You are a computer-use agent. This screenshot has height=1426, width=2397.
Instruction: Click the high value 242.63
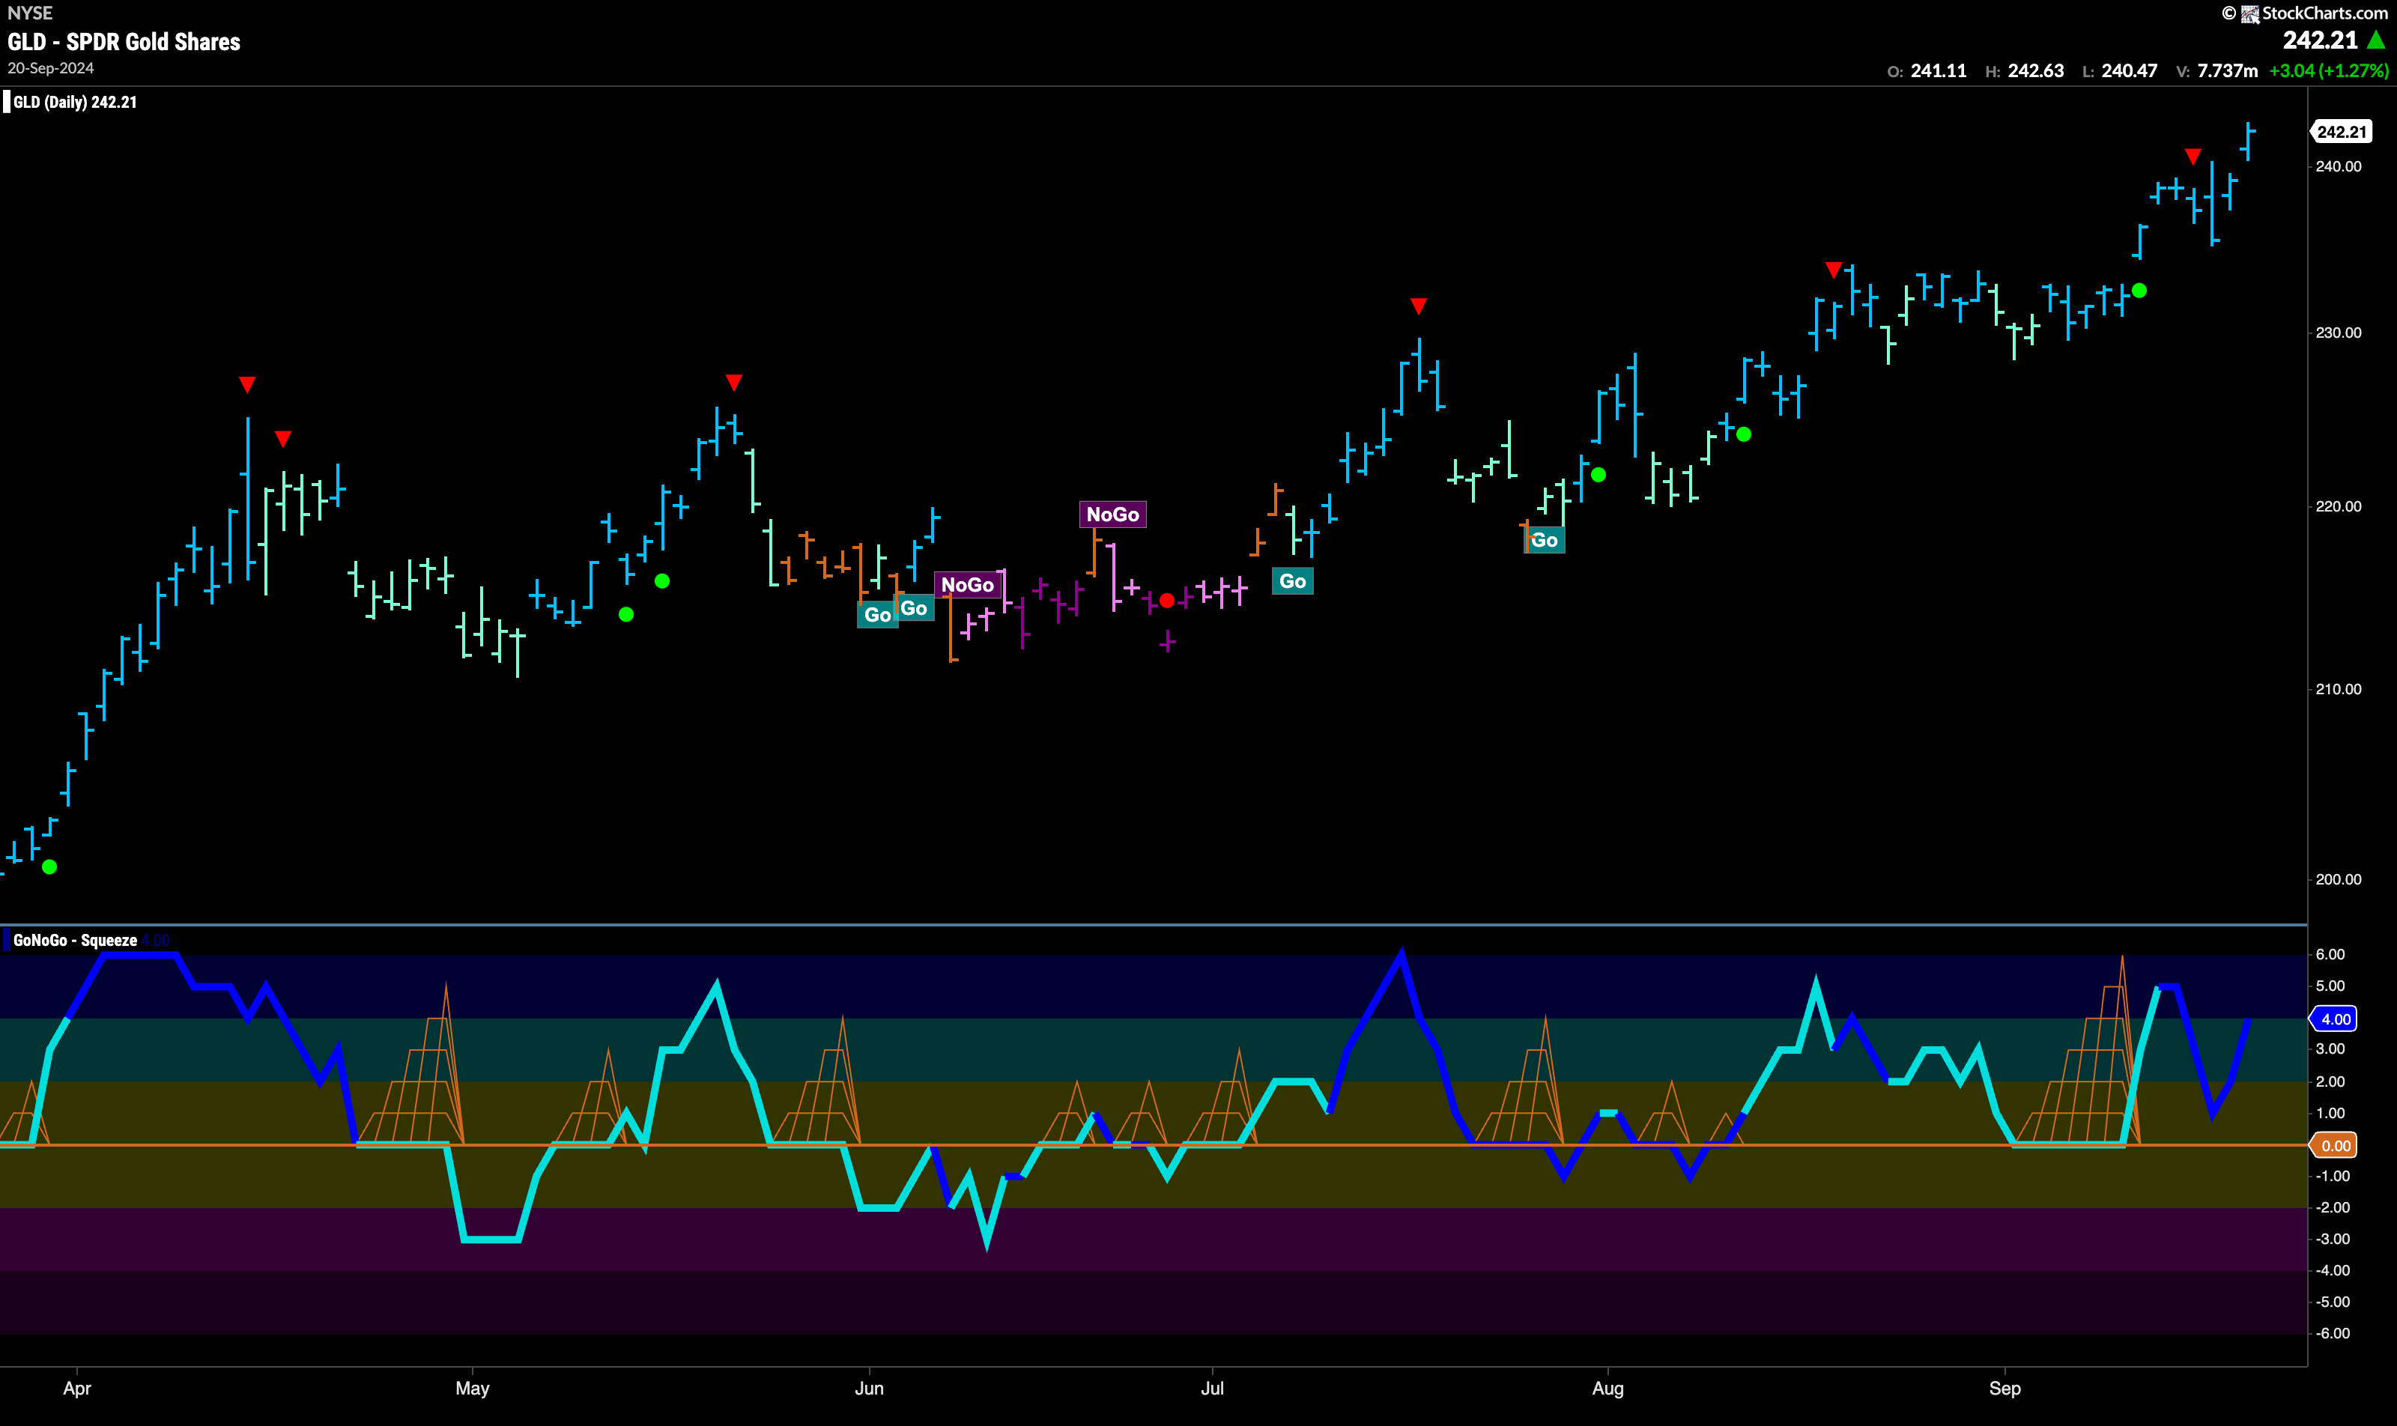click(2036, 71)
